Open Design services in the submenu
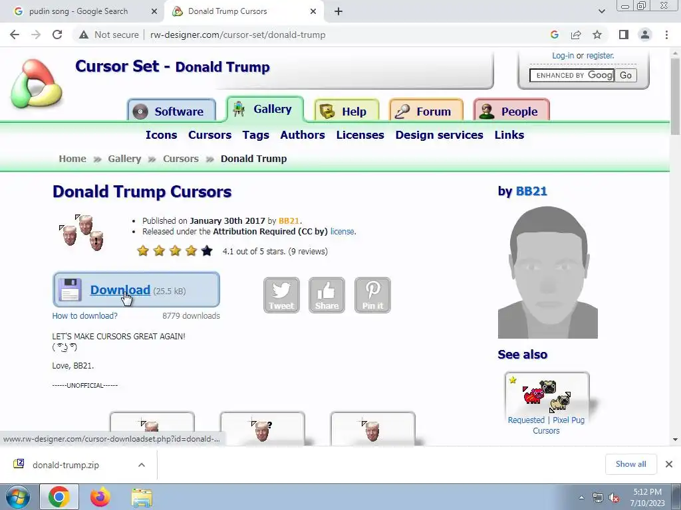This screenshot has width=681, height=510. tap(439, 135)
